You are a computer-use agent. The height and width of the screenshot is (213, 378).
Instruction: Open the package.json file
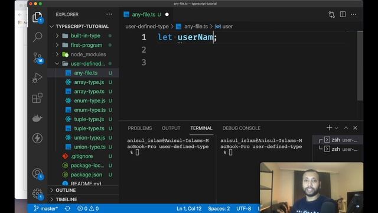coord(86,175)
